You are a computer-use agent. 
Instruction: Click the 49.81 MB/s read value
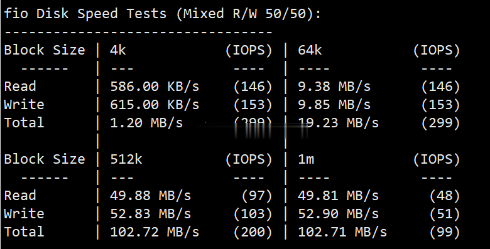pos(339,196)
